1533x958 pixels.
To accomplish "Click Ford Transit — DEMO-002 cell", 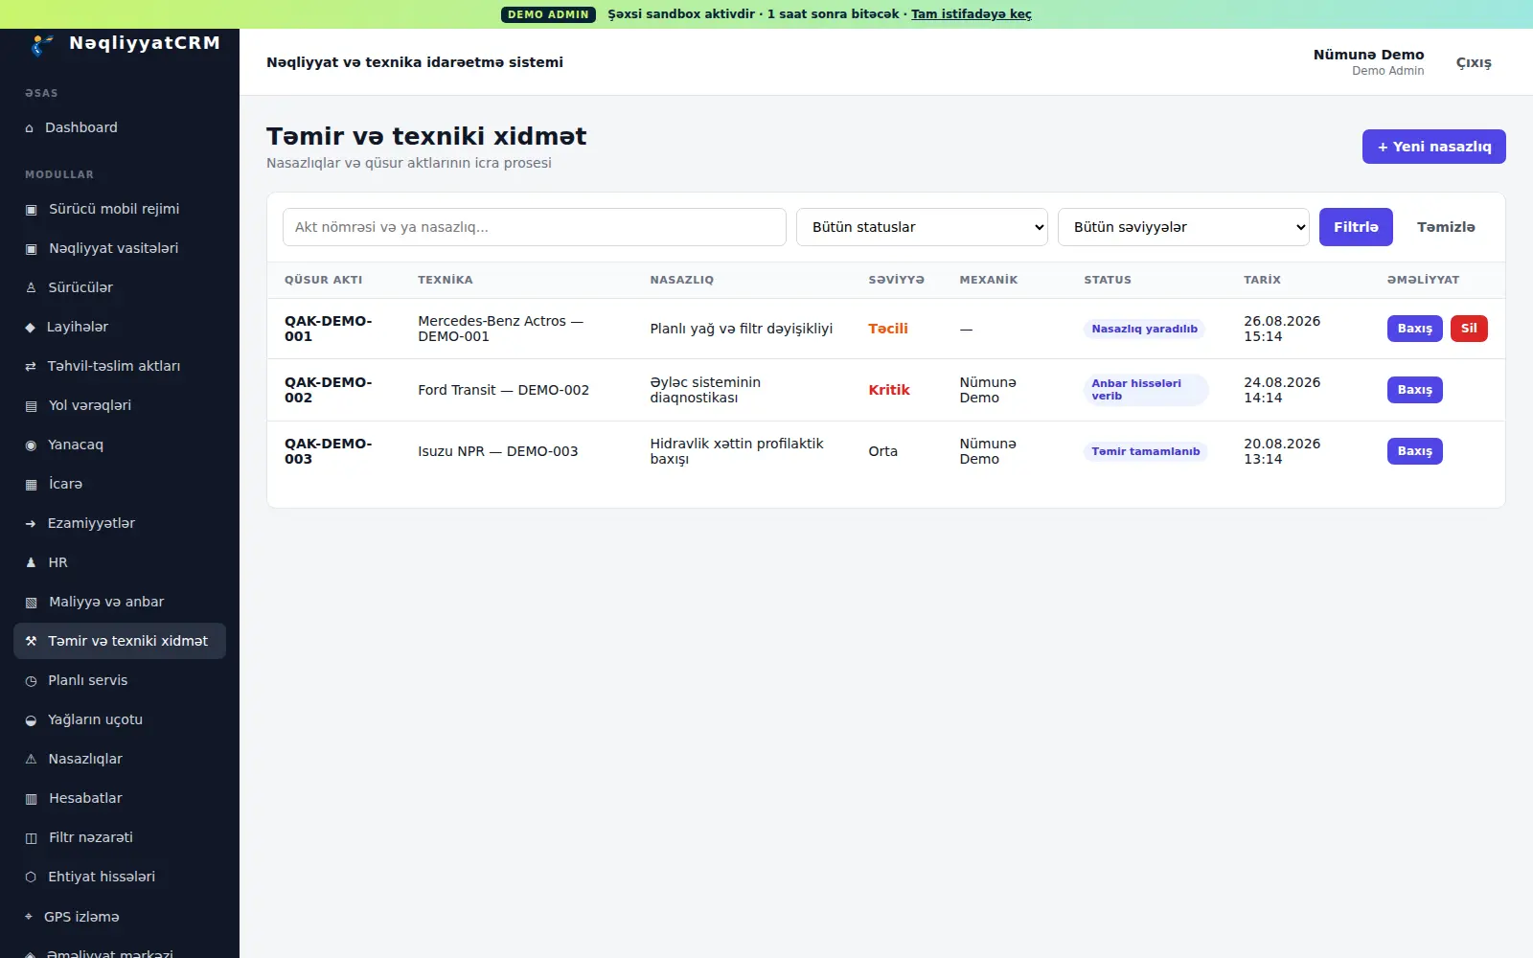I will tap(503, 390).
